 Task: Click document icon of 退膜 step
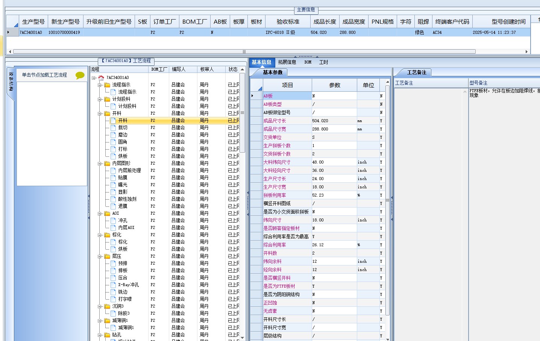[113, 206]
